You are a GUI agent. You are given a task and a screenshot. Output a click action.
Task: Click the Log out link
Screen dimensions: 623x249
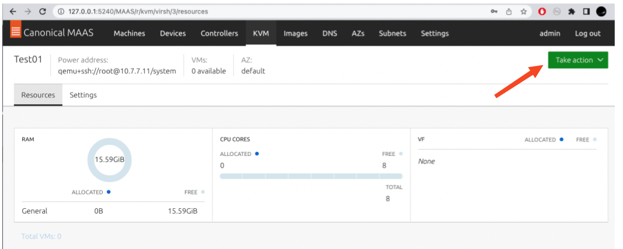587,33
